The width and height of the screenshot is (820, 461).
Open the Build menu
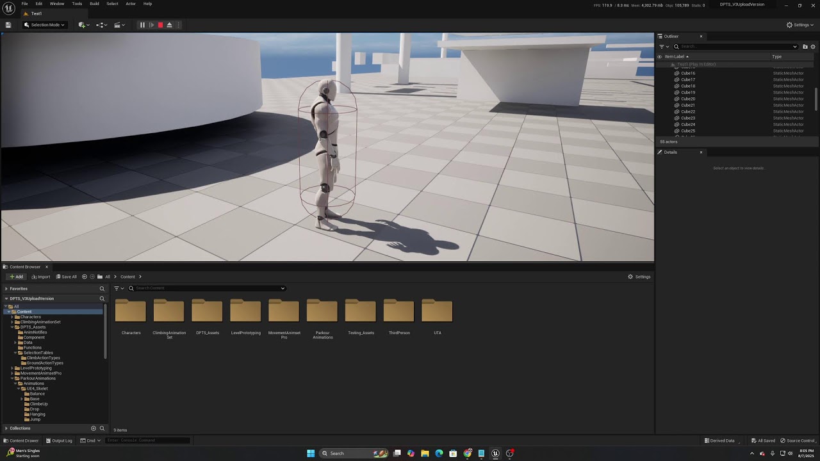point(94,4)
